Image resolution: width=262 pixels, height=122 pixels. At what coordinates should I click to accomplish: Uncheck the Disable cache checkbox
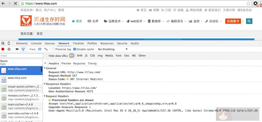pyautogui.click(x=74, y=49)
